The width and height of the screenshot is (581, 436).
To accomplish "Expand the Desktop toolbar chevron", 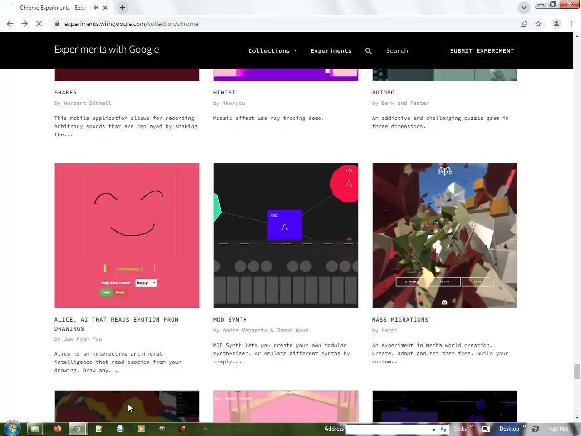I will tap(524, 426).
